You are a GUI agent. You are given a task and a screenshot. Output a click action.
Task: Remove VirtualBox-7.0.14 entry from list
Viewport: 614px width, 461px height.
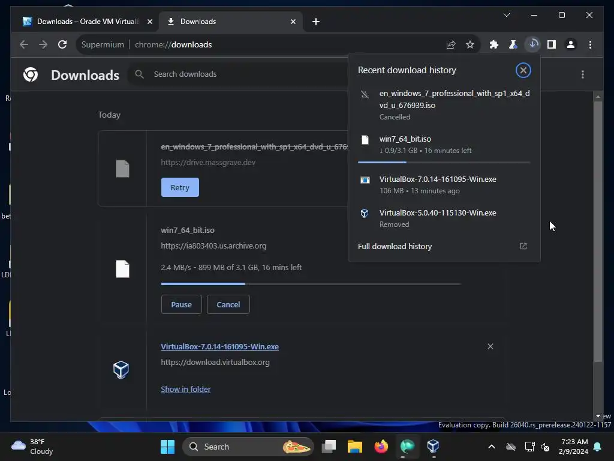(x=490, y=346)
